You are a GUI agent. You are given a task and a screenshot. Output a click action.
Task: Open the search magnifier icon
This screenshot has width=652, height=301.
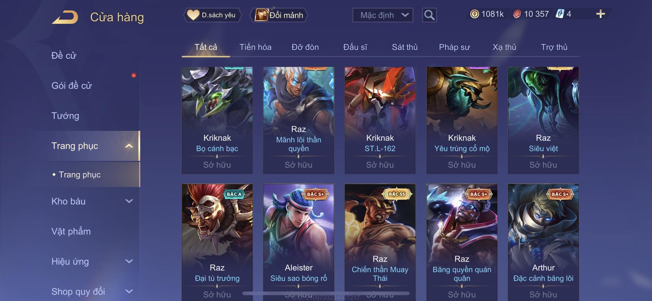tap(429, 15)
